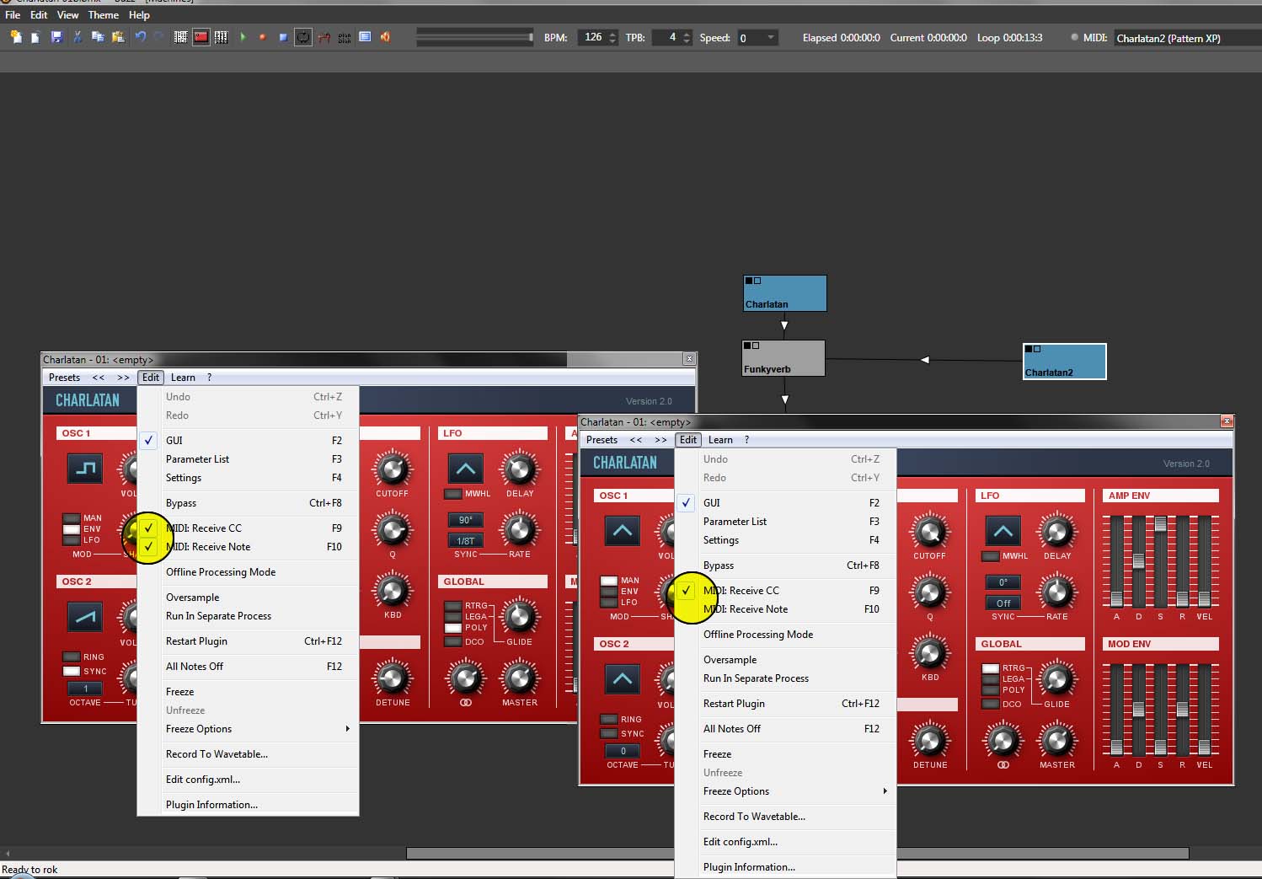
Task: Click the red record button icon
Action: [x=263, y=37]
